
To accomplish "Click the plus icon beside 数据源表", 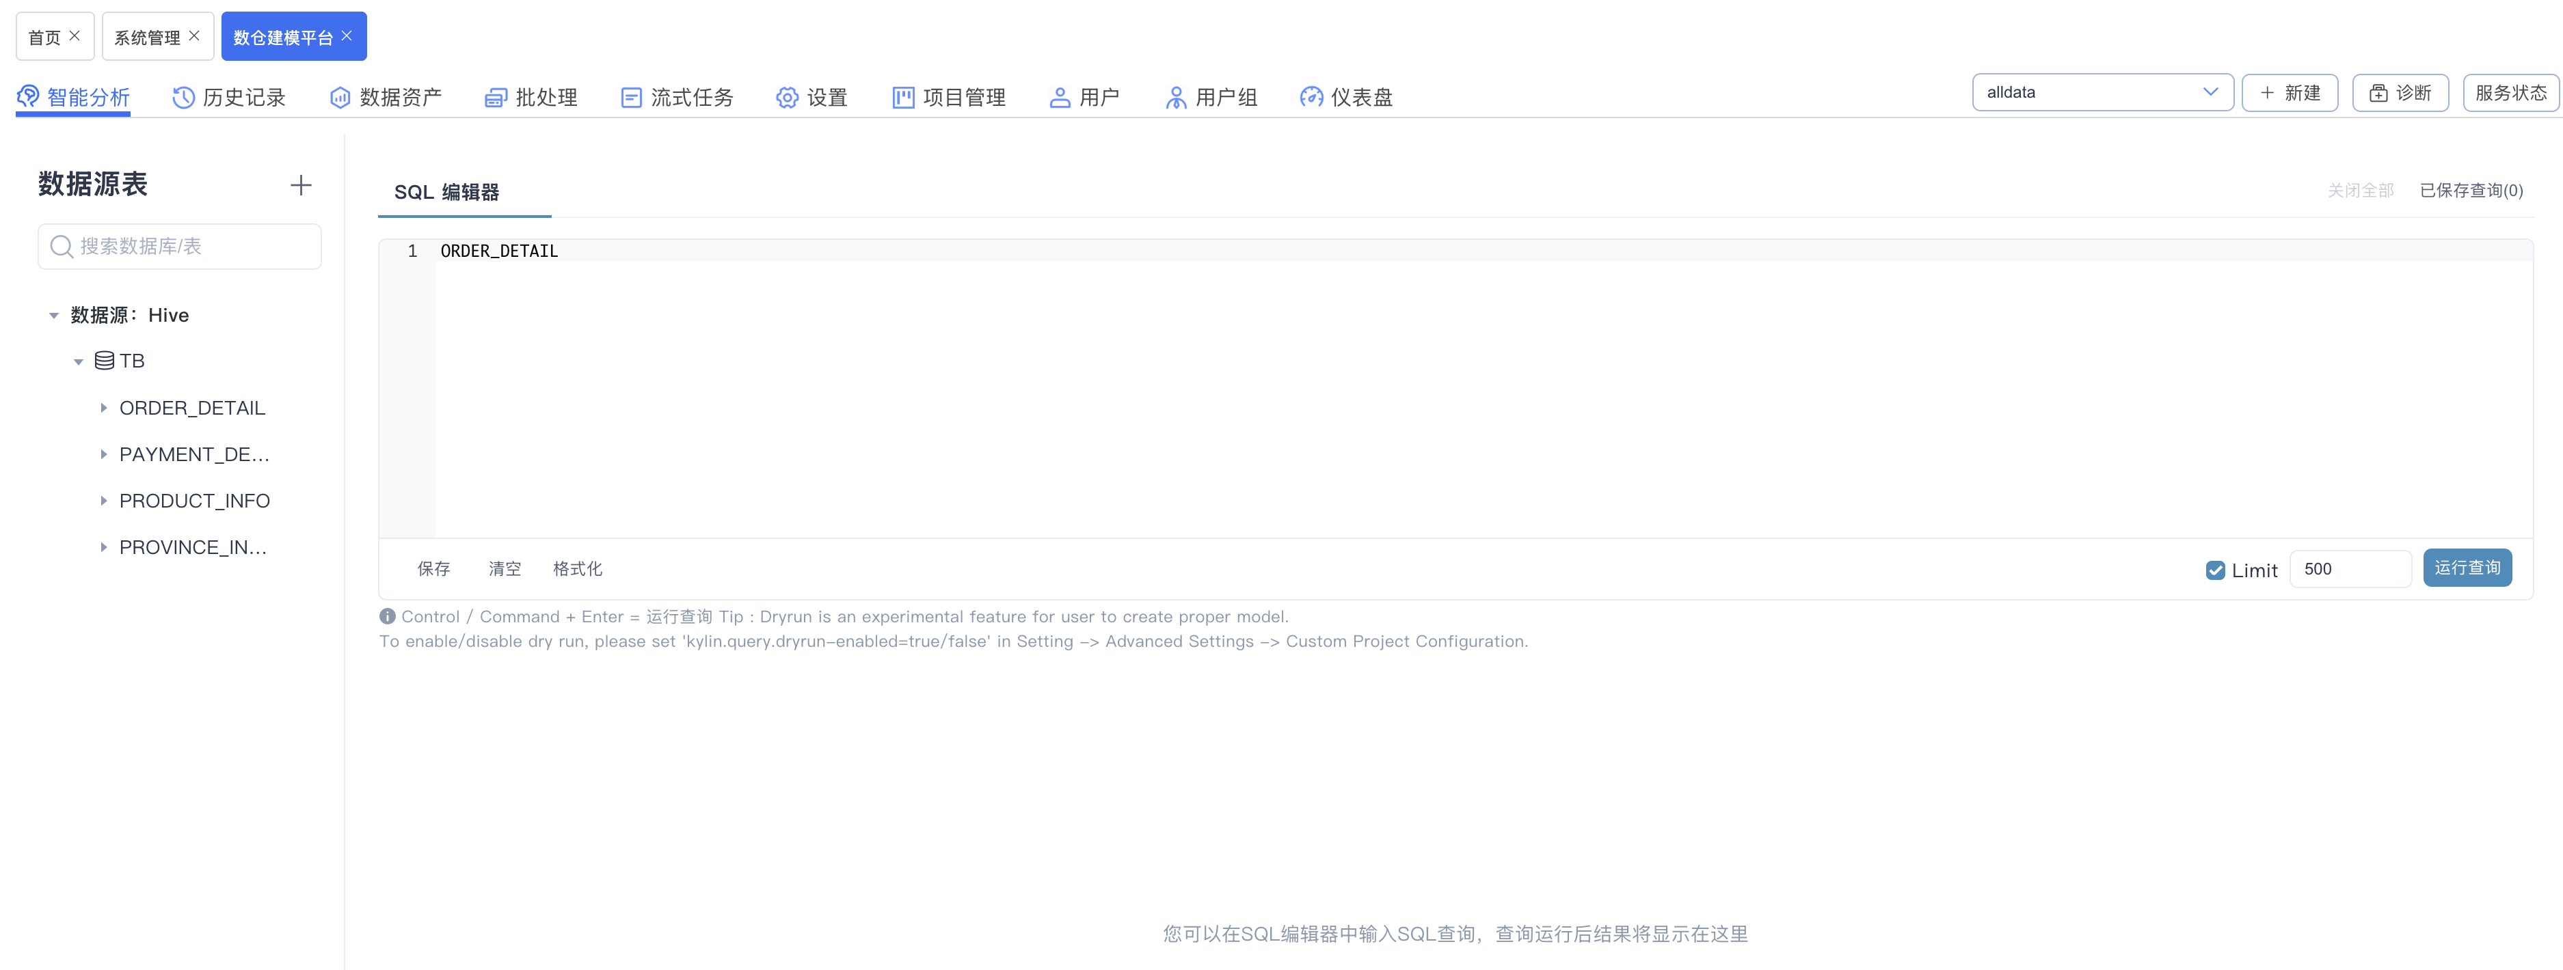I will 301,185.
